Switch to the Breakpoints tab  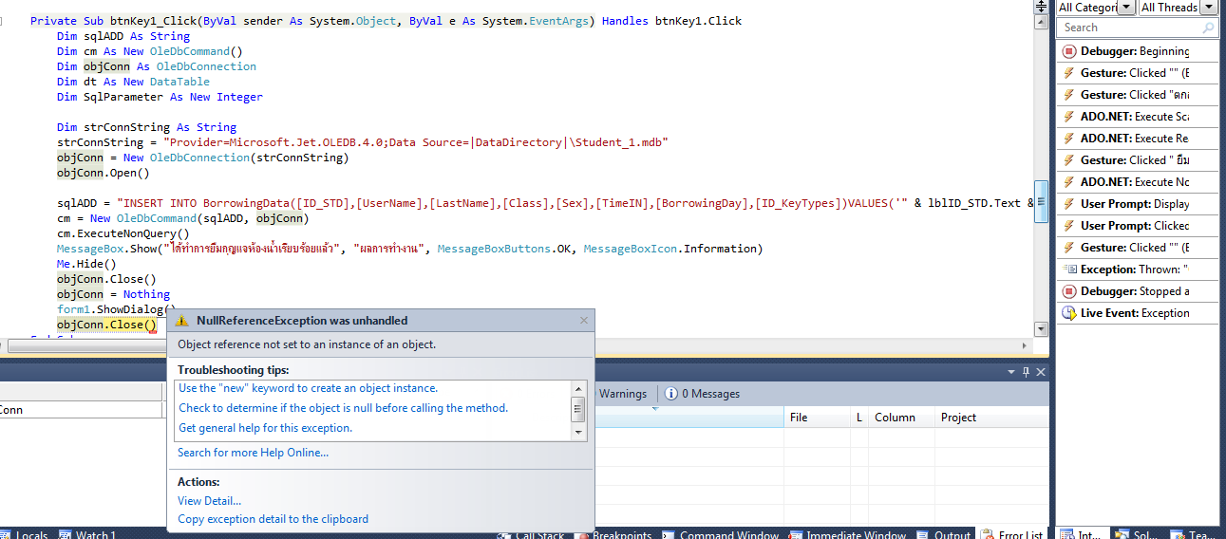614,534
